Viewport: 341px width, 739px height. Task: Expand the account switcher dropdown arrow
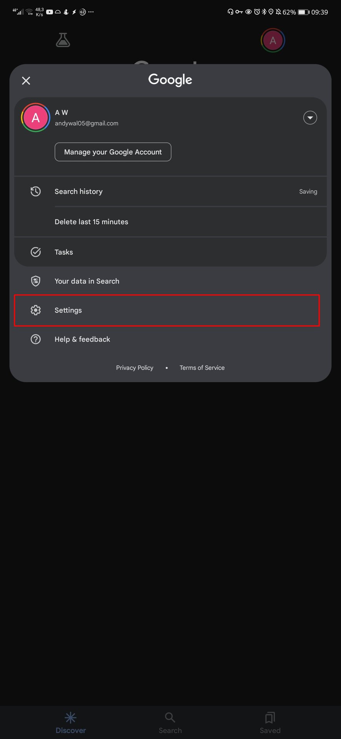point(310,118)
